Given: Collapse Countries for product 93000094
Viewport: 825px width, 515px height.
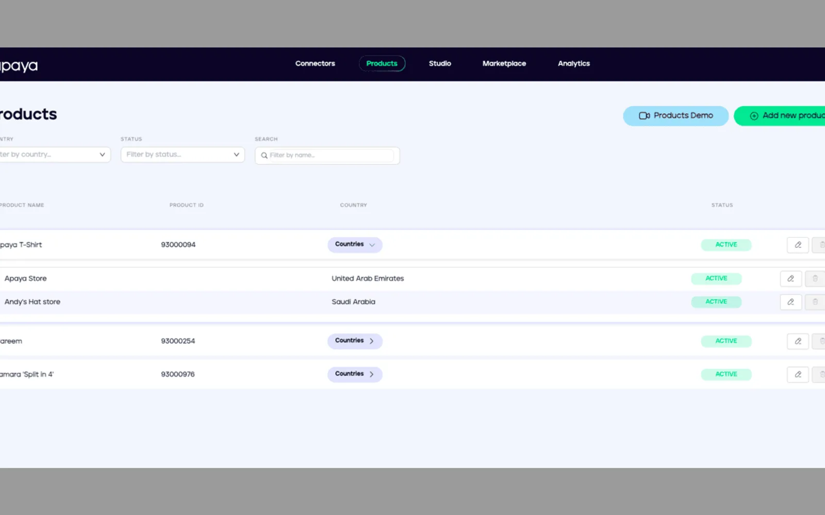Looking at the screenshot, I should pyautogui.click(x=355, y=245).
